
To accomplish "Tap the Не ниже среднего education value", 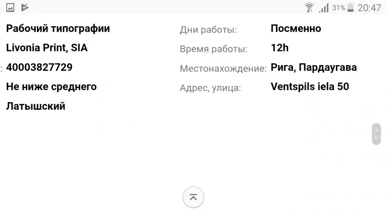I will (x=51, y=87).
